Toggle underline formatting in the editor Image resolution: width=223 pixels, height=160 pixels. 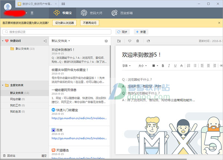(175, 65)
